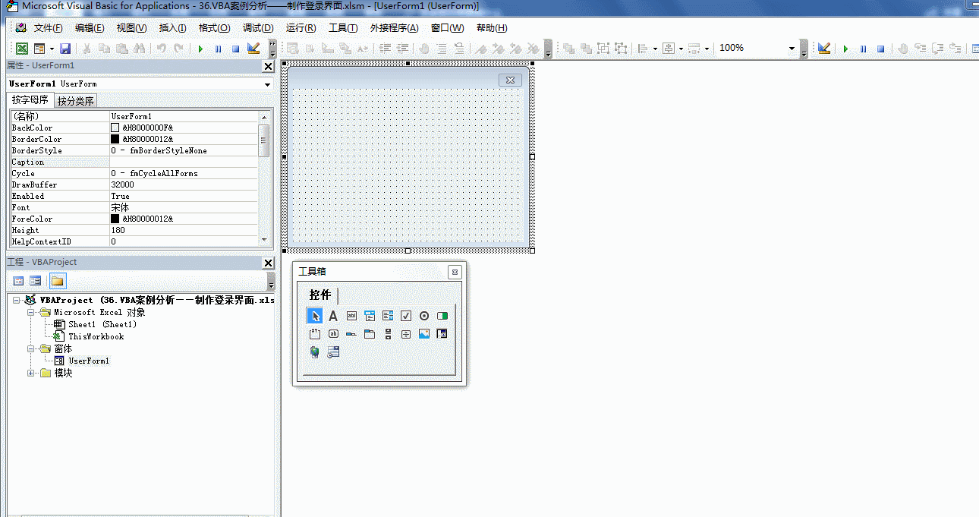The width and height of the screenshot is (979, 517).
Task: Select the ToggleButton control in toolbox
Action: click(x=442, y=316)
